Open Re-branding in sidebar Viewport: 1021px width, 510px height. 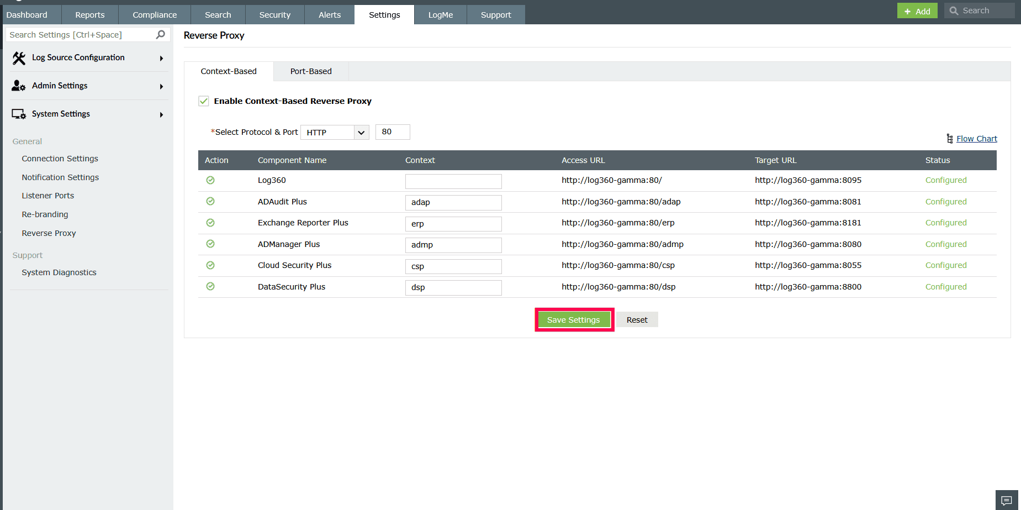[x=45, y=214]
